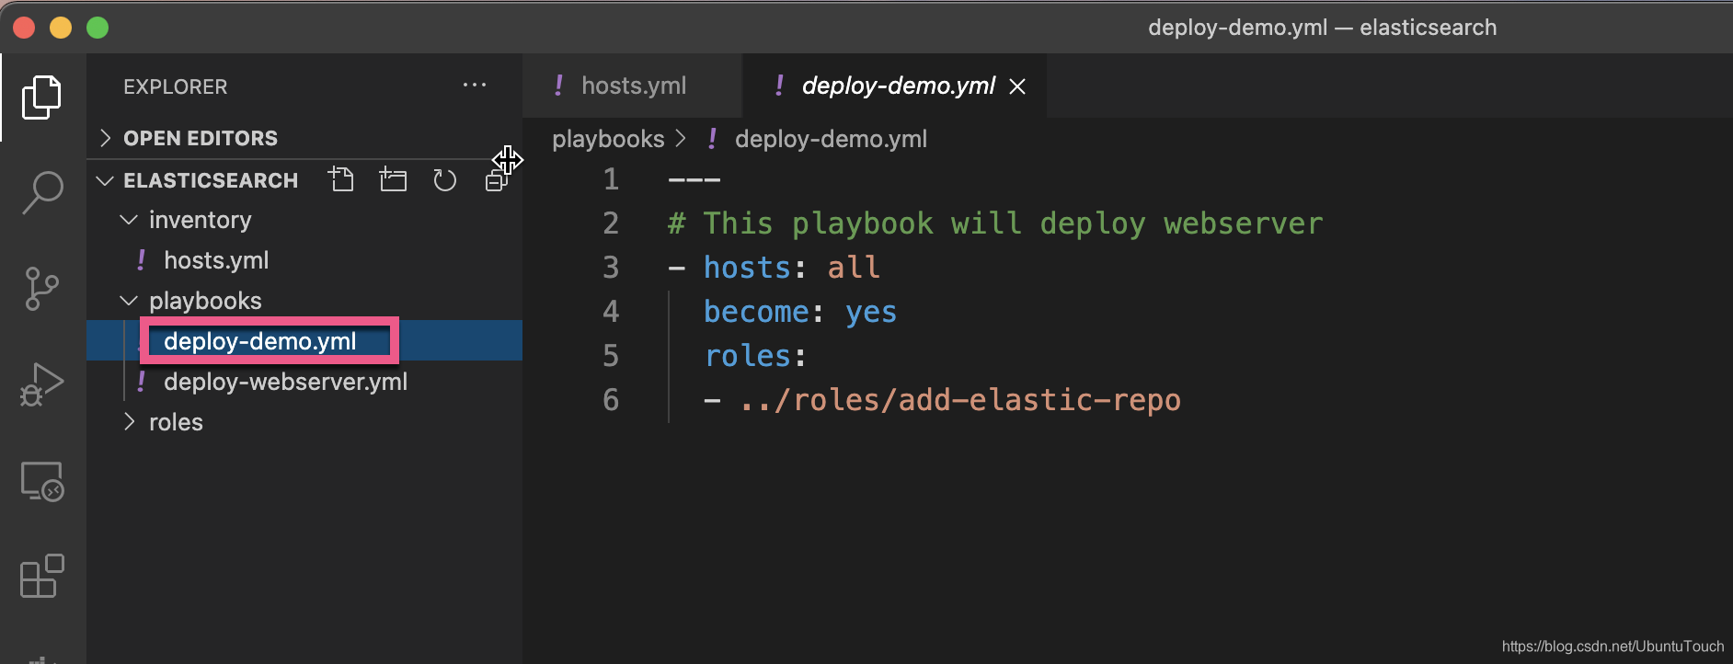
Task: Click the New Folder icon in Elasticsearch header
Action: (393, 179)
